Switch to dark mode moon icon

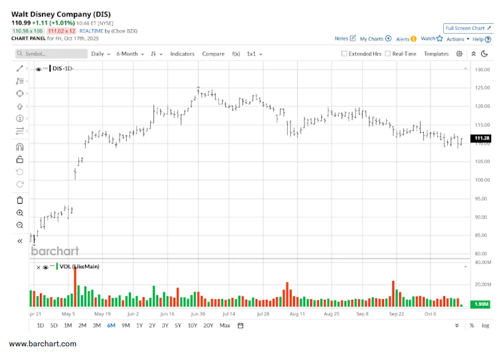[484, 54]
